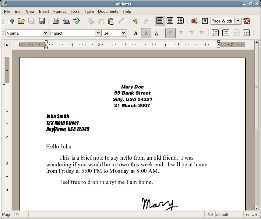Open the Impact font name dropdown
This screenshot has width=261, height=219.
coord(98,33)
